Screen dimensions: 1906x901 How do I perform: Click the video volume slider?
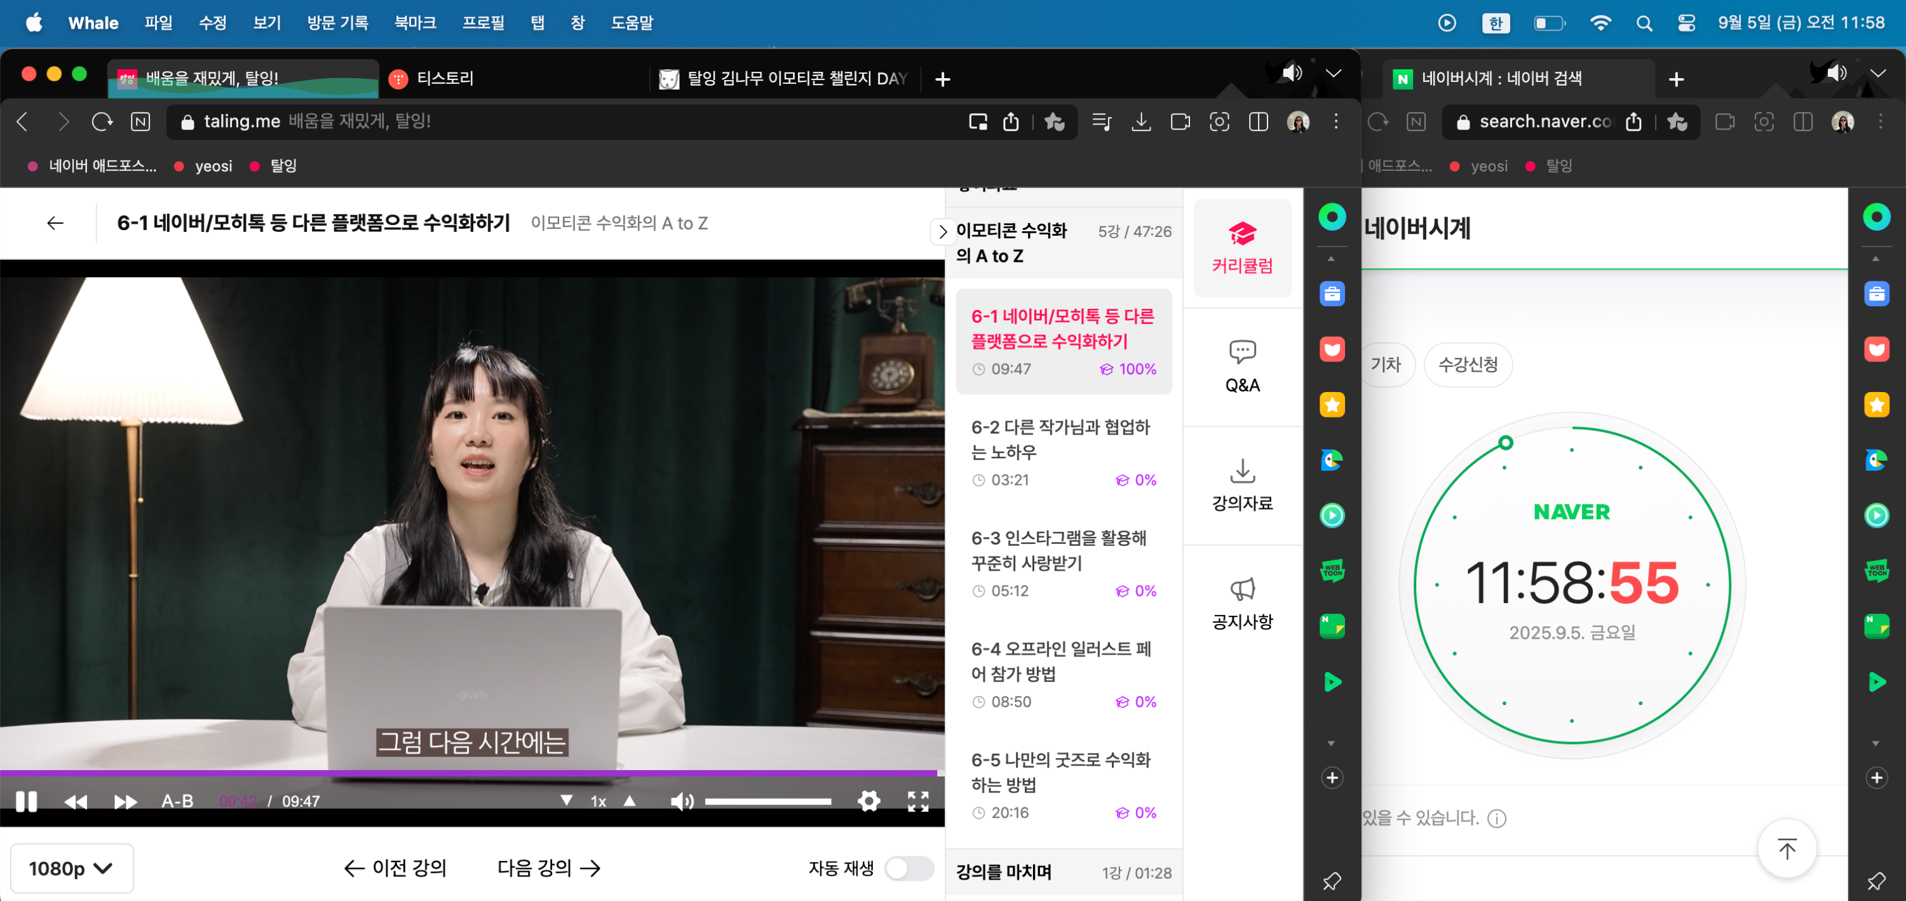point(767,801)
